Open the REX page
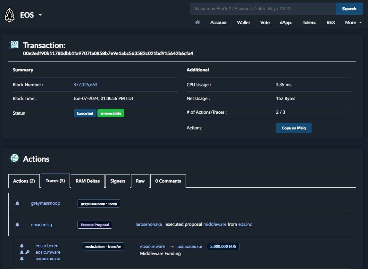The image size is (368, 269). [331, 22]
